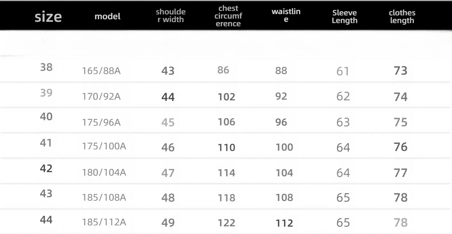
Task: Select shoulder width value 47
Action: coord(168,173)
